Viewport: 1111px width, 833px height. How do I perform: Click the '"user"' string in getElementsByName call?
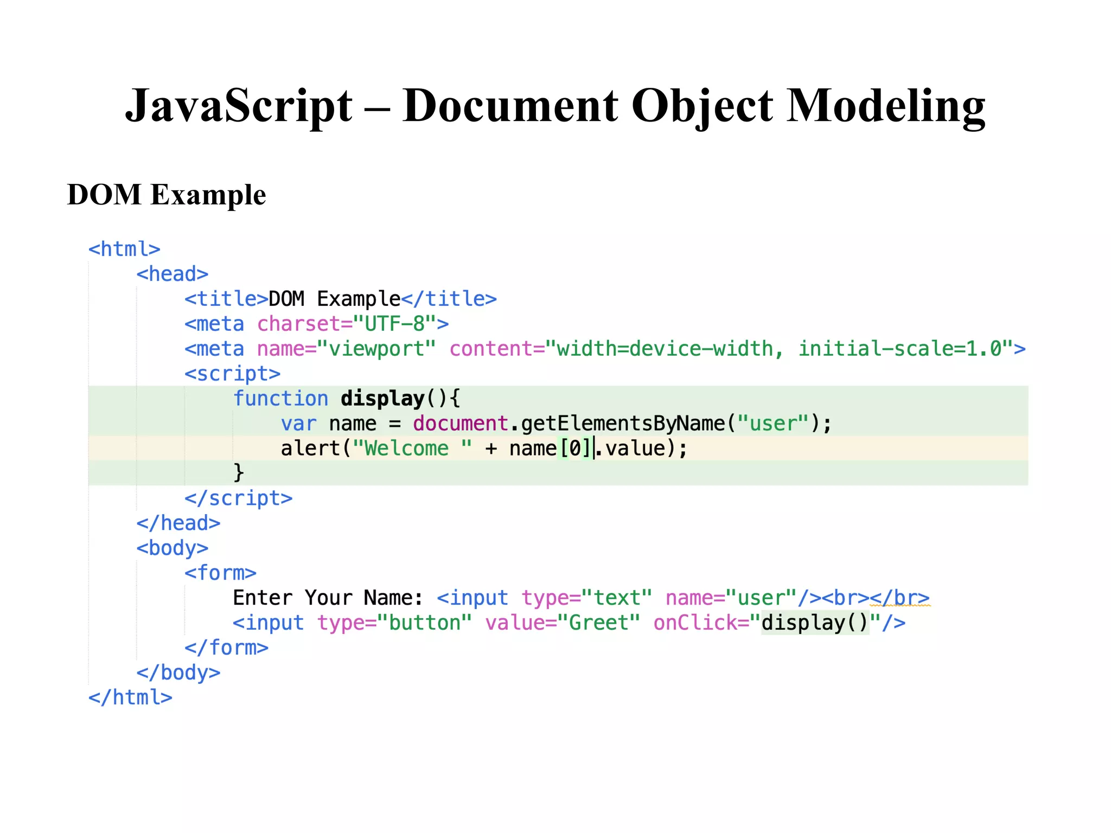772,424
